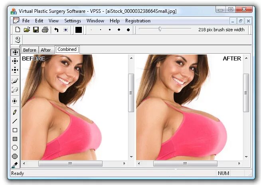This screenshot has width=261, height=185.
Task: Select the smudge brush tool
Action: click(x=15, y=81)
